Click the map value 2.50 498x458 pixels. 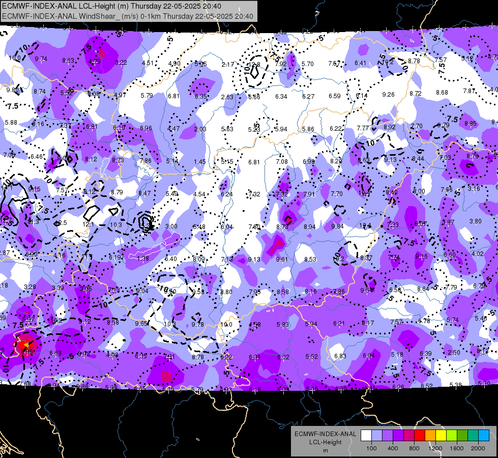(x=454, y=353)
